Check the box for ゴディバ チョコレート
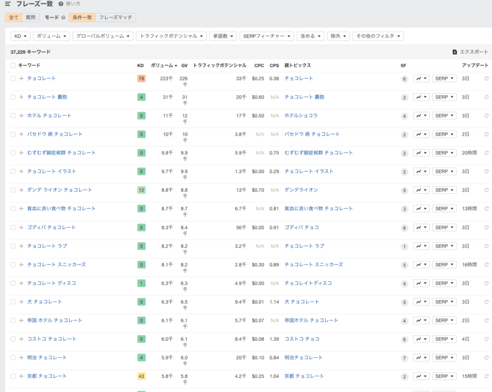 click(x=13, y=228)
